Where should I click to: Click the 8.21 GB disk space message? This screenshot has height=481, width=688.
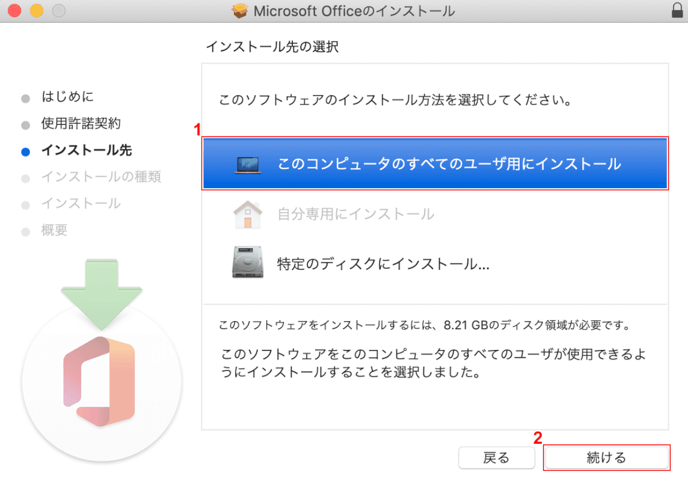(425, 325)
